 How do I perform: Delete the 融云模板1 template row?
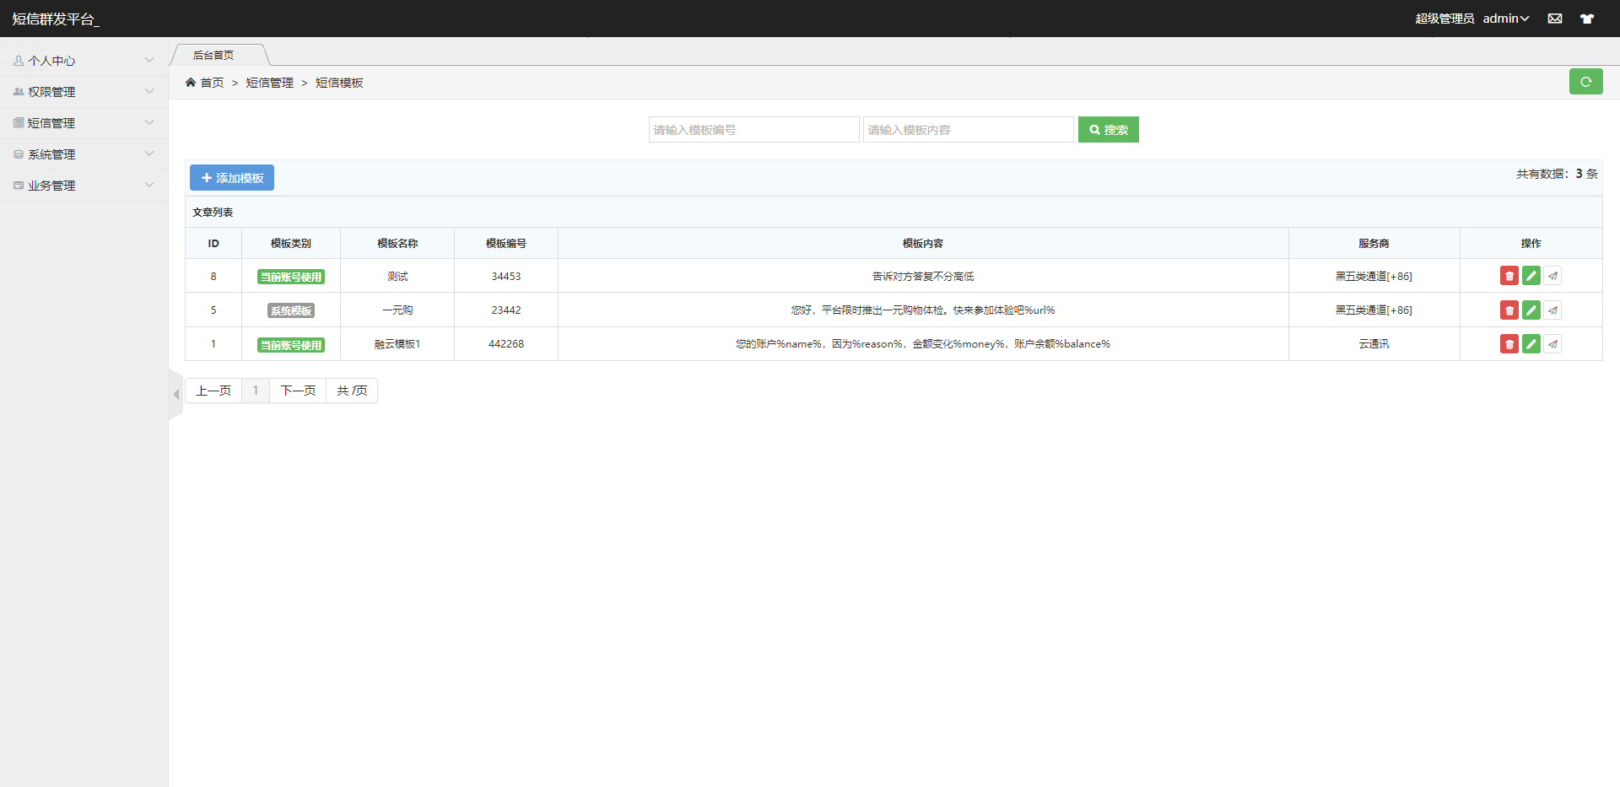pyautogui.click(x=1509, y=344)
